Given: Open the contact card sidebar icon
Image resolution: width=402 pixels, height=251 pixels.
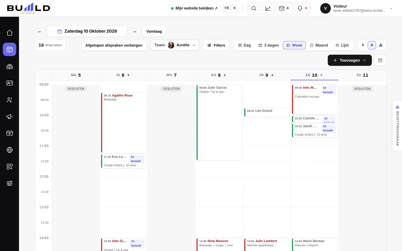Looking at the screenshot, I should (9, 83).
